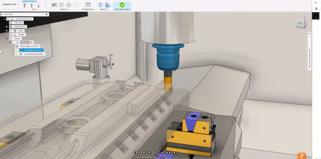This screenshot has width=321, height=159.
Task: Click the faded fourth icon in DISPLAY group
Action: pyautogui.click(x=76, y=5)
